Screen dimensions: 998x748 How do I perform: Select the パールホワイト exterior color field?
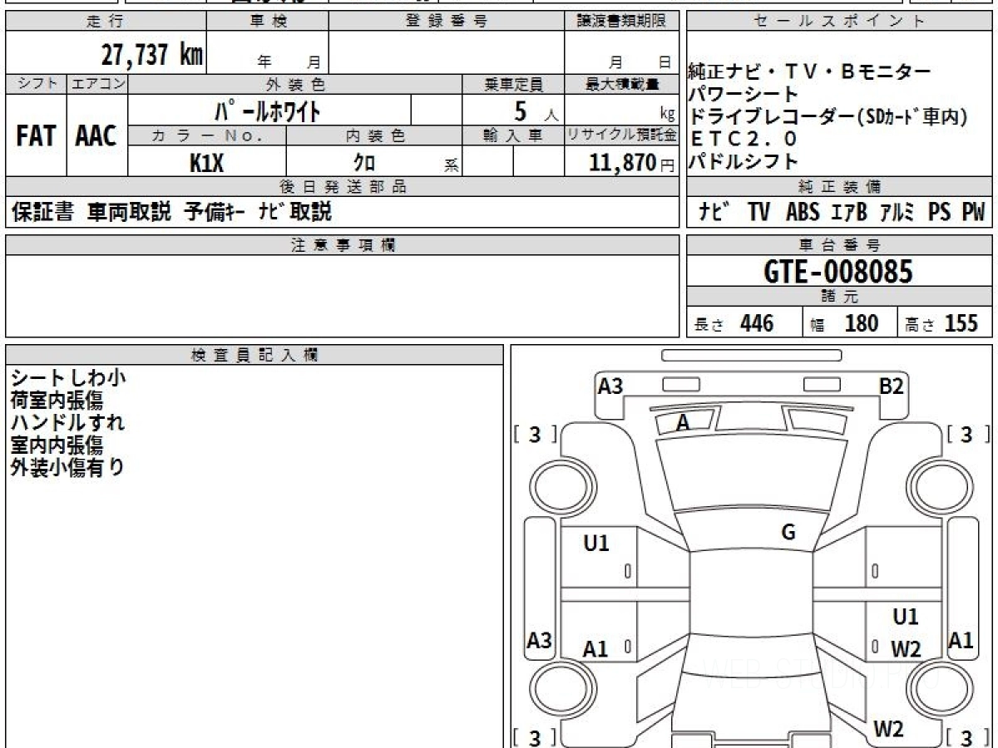268,111
